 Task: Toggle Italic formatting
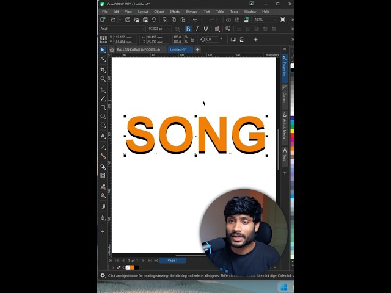pyautogui.click(x=197, y=29)
